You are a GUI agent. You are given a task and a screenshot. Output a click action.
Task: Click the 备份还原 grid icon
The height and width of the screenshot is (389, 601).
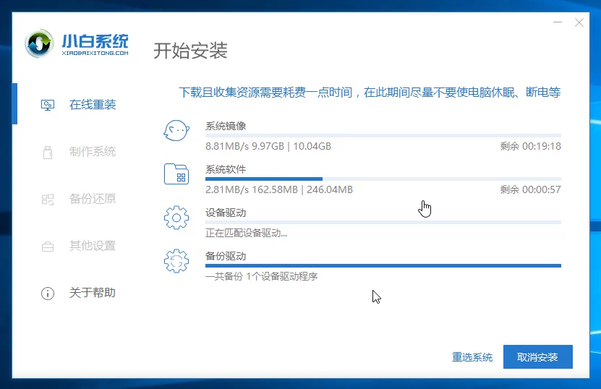click(48, 199)
